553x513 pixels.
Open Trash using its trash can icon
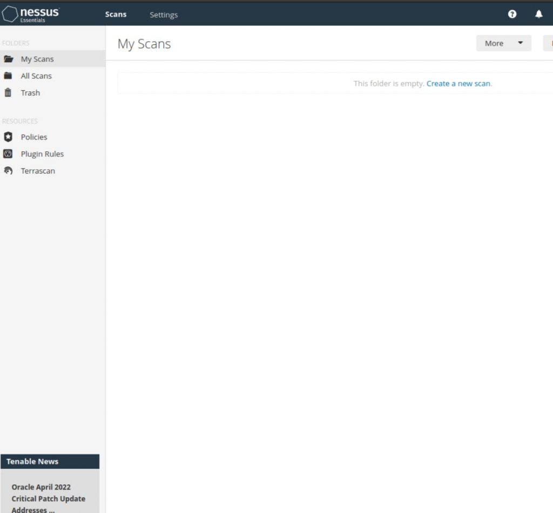(9, 92)
